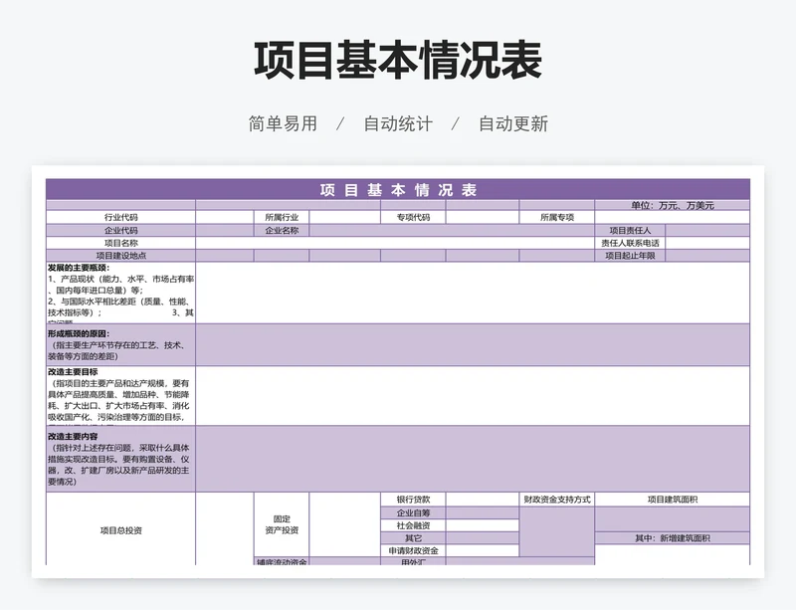Click the 改造主要内容 description cell
The width and height of the screenshot is (796, 610).
tap(120, 459)
